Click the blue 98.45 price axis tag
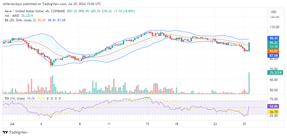The width and height of the screenshot is (287, 137). point(273,39)
